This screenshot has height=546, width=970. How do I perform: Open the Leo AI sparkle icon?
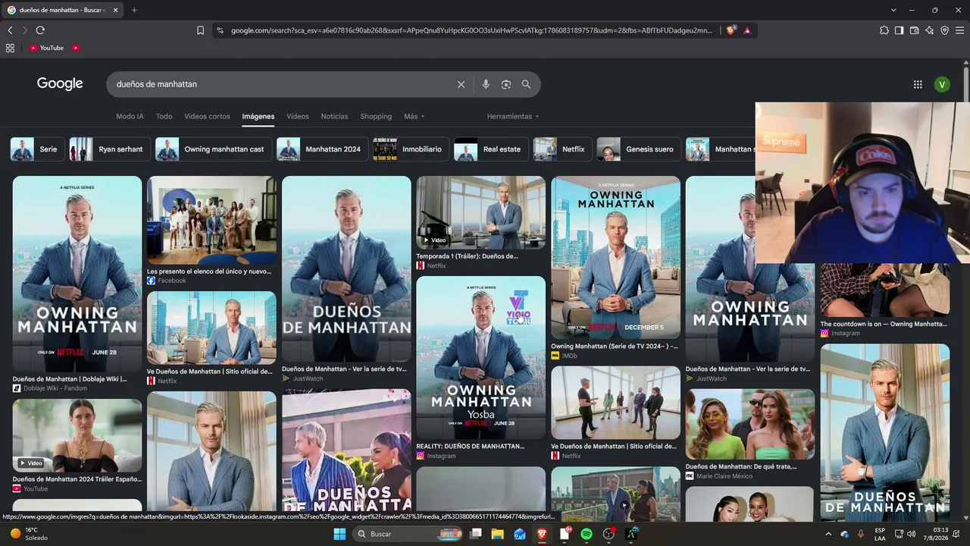pyautogui.click(x=929, y=30)
